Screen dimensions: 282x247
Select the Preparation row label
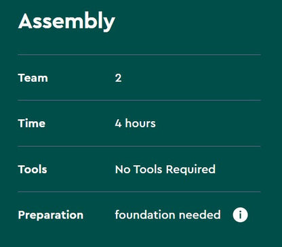coord(51,215)
